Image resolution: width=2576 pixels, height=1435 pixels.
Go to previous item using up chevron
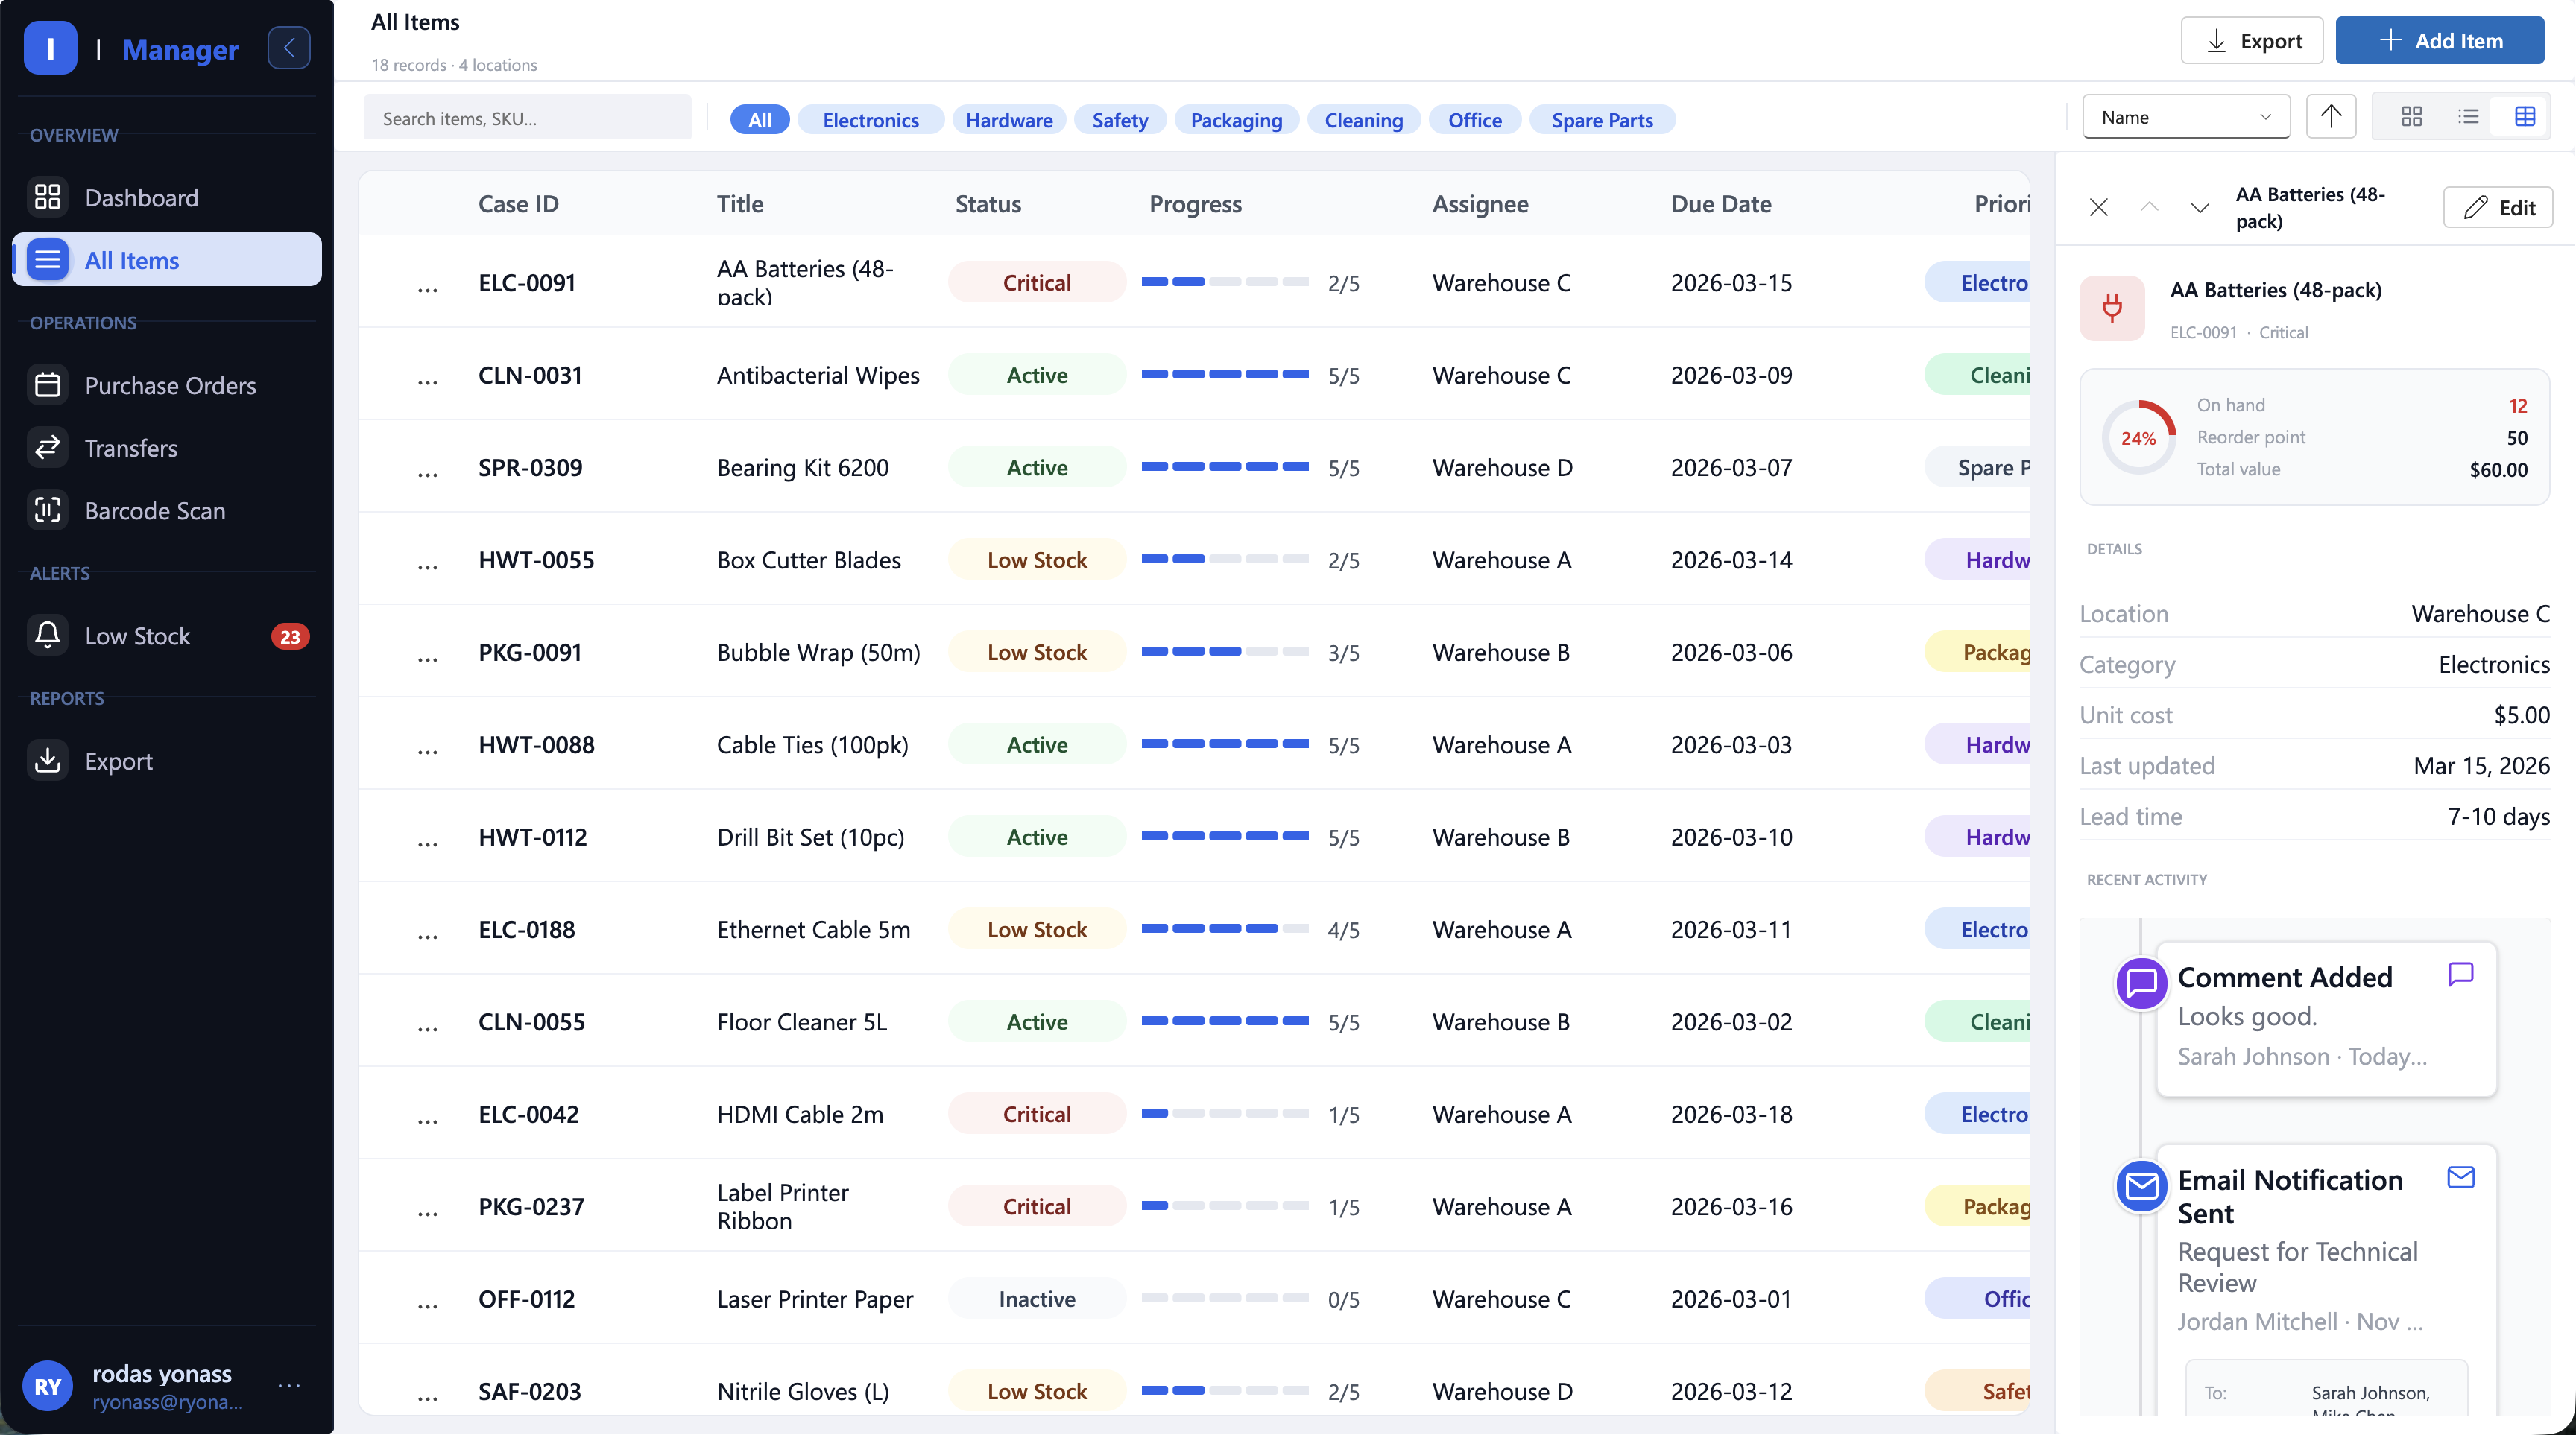2149,207
